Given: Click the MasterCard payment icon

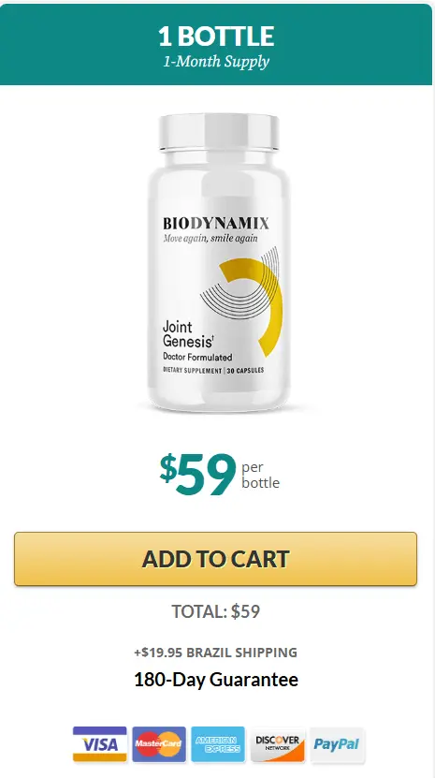Looking at the screenshot, I should tap(159, 743).
